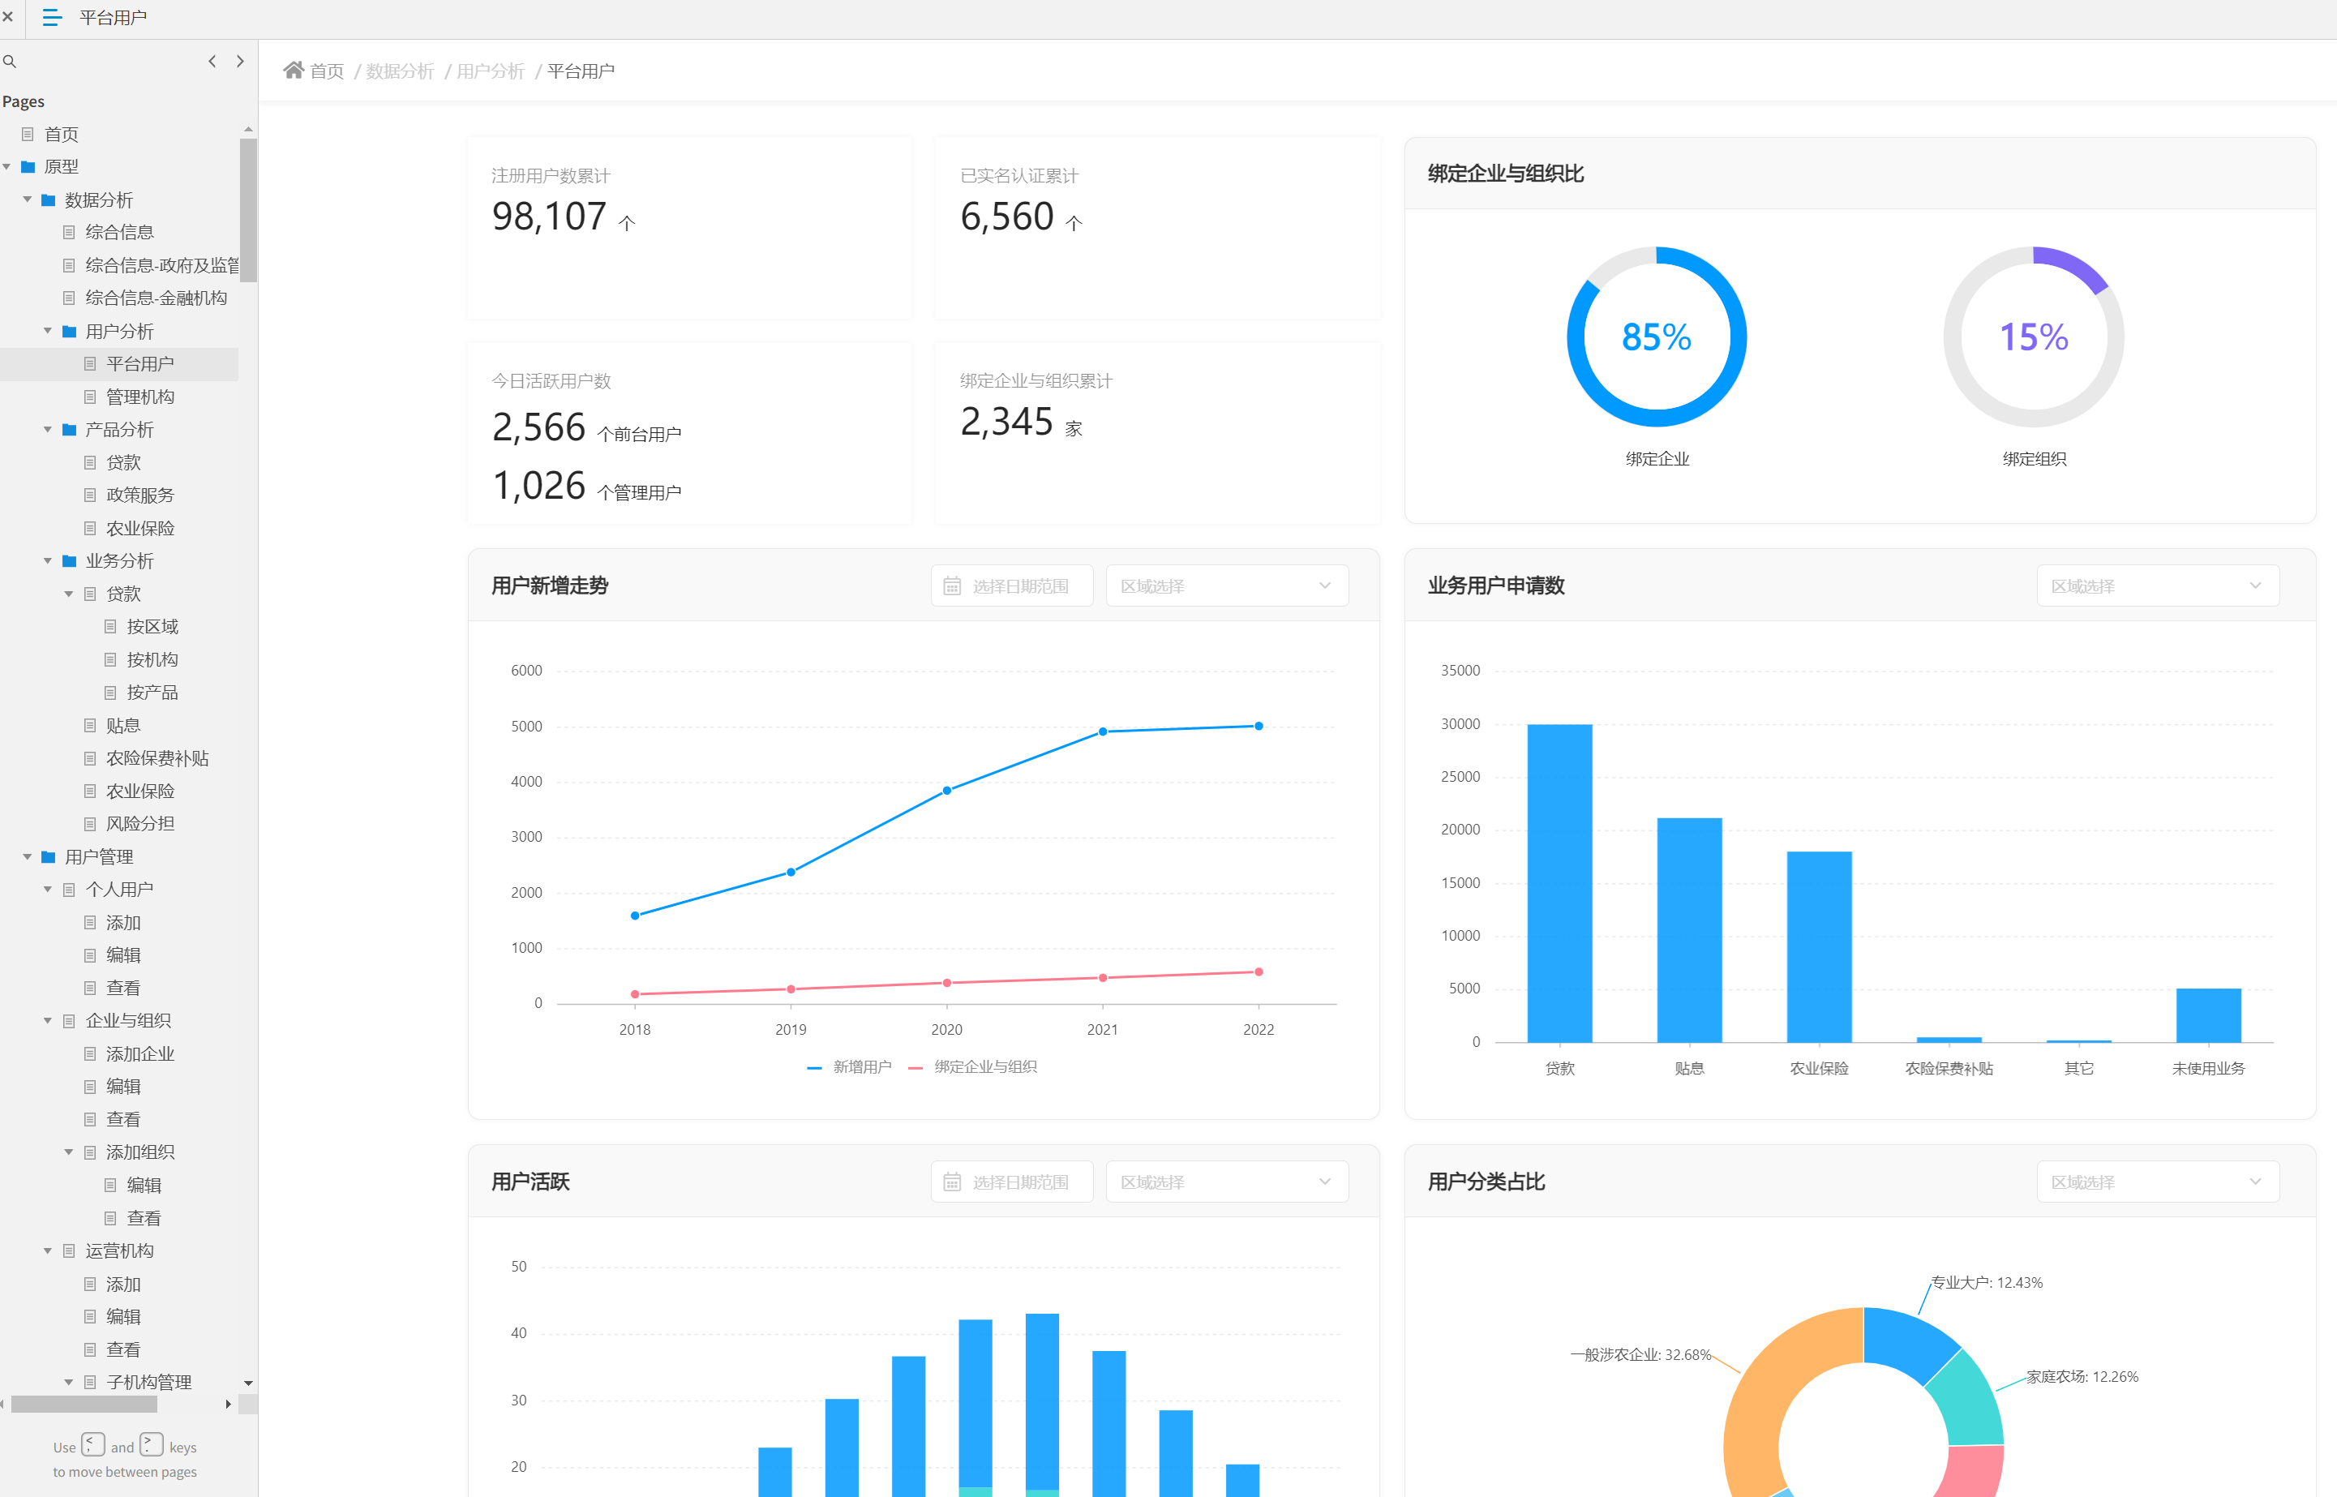Viewport: 2337px width, 1497px height.
Task: Click 用户分析 breadcrumb link
Action: point(490,71)
